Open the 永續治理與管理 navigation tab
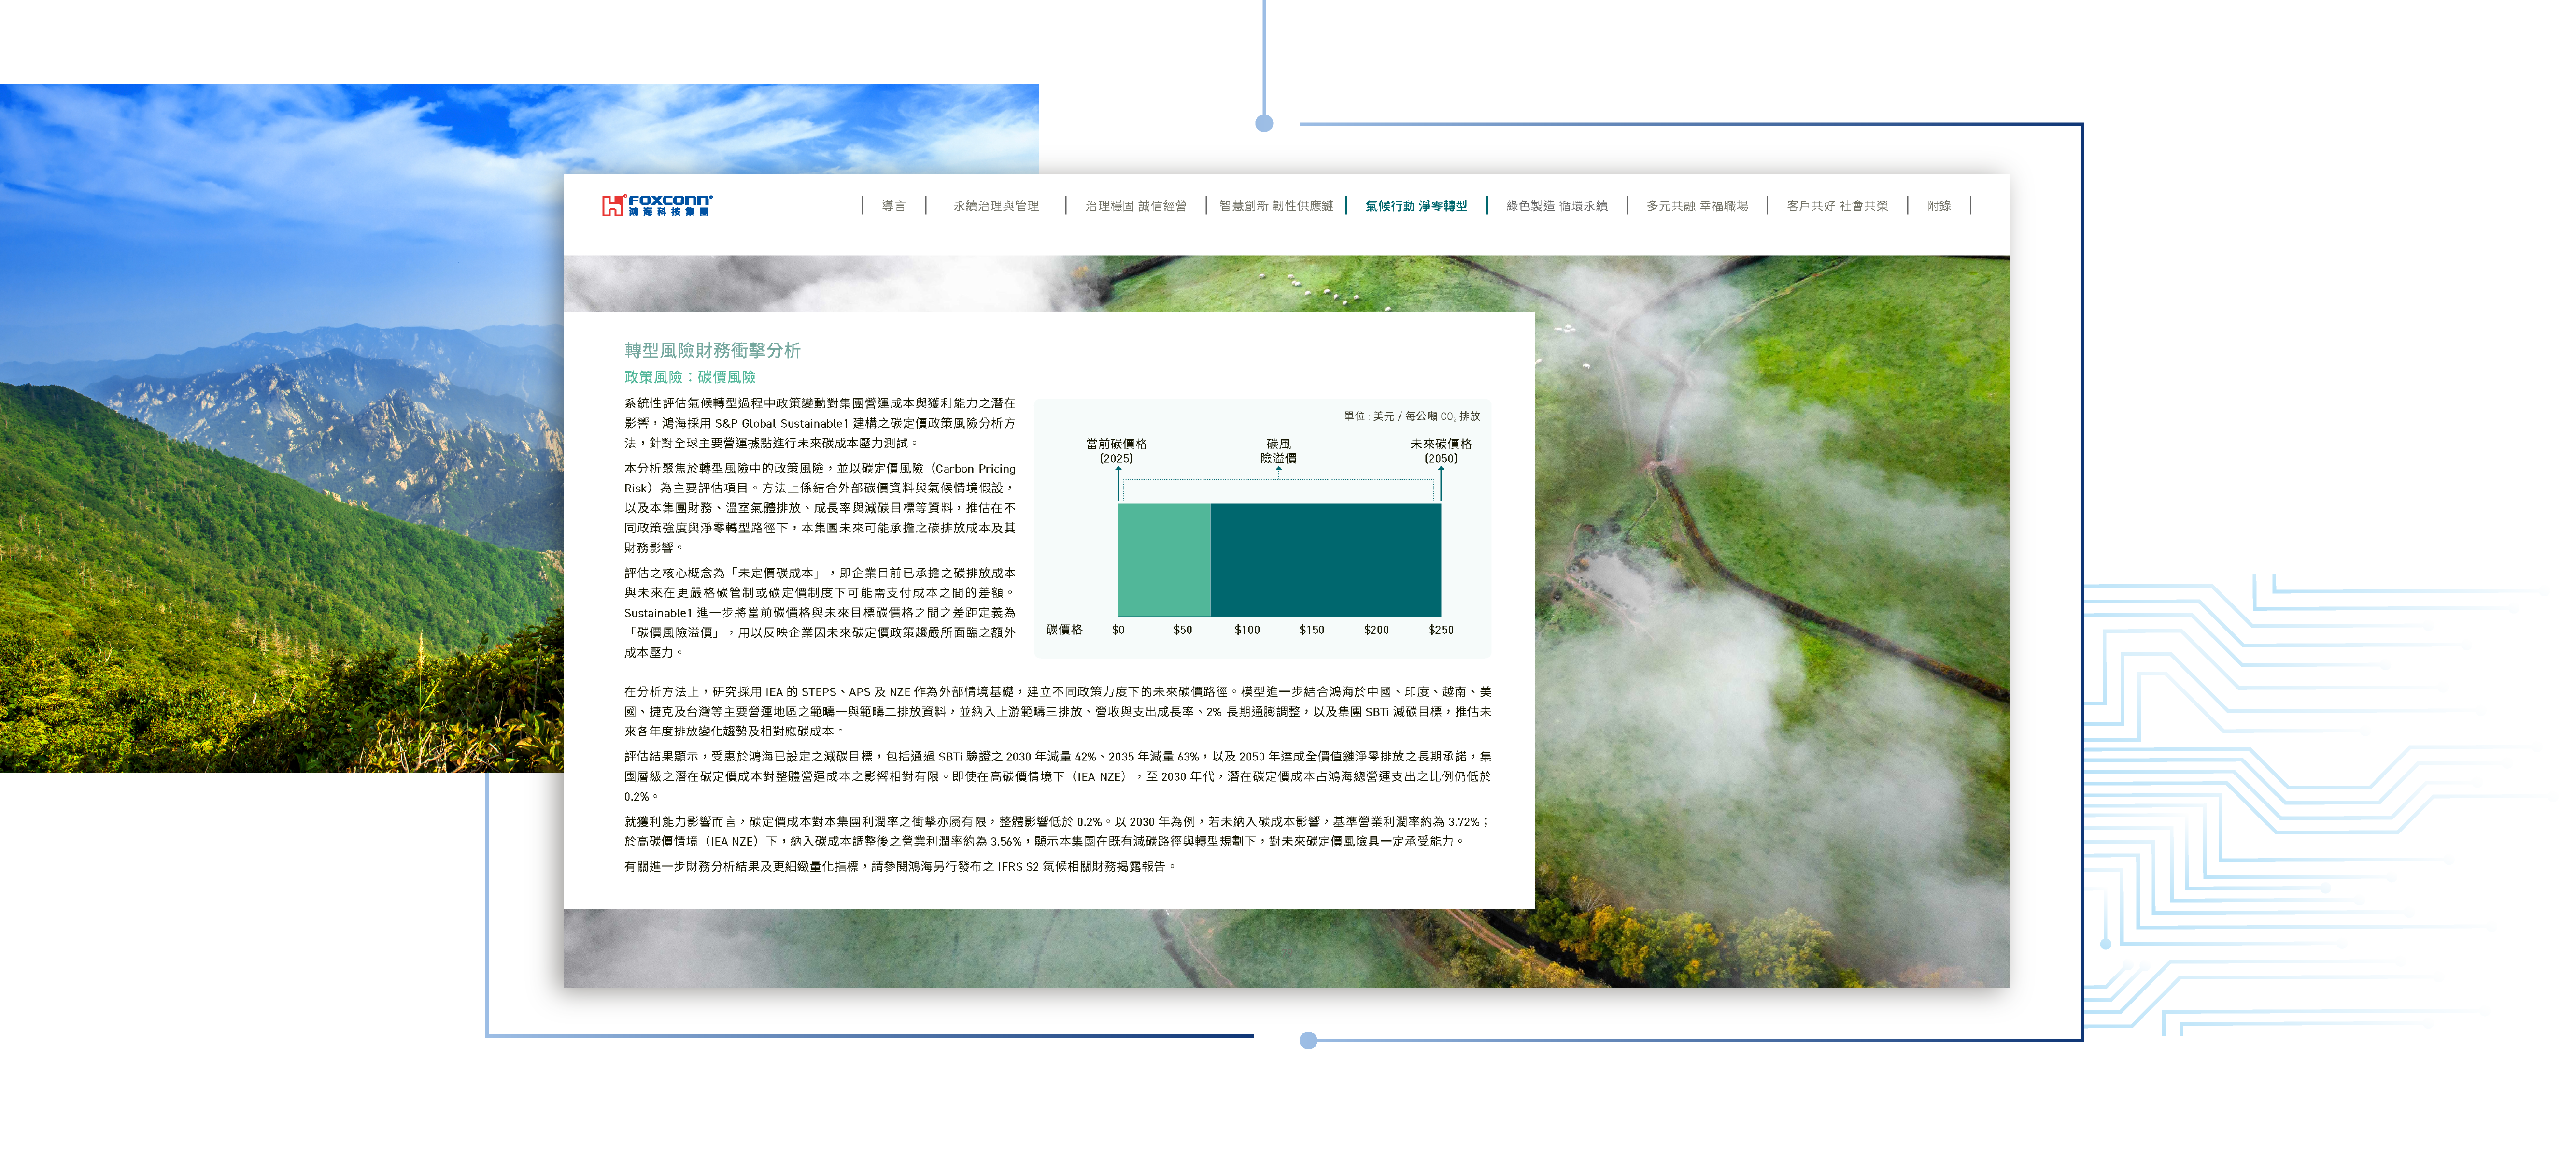The width and height of the screenshot is (2576, 1162). 995,206
